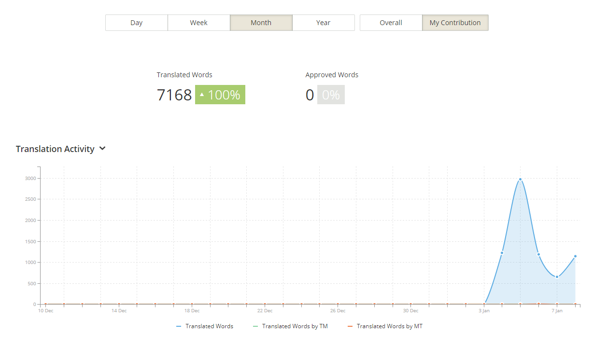Image resolution: width=607 pixels, height=348 pixels.
Task: Select My Contribution filter
Action: coord(455,23)
